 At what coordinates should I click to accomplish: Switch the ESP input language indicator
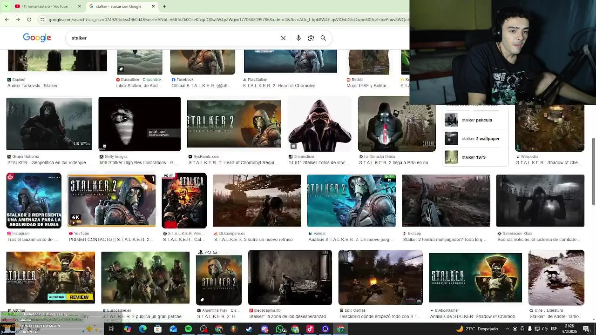(554, 329)
